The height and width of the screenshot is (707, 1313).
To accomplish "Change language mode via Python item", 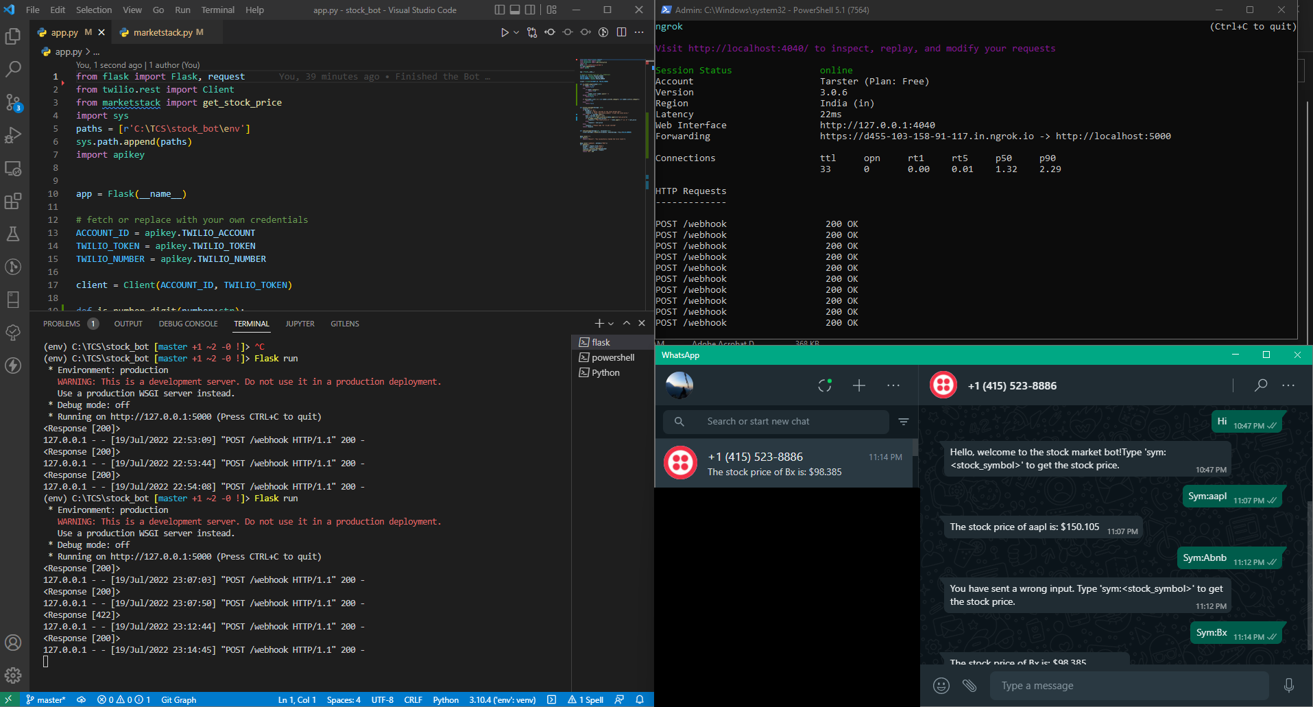I will (446, 699).
